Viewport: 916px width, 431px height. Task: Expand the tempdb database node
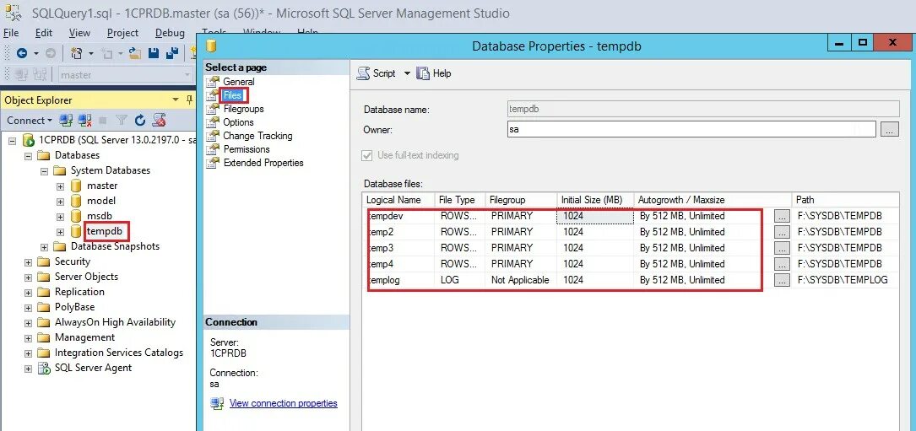[x=60, y=232]
